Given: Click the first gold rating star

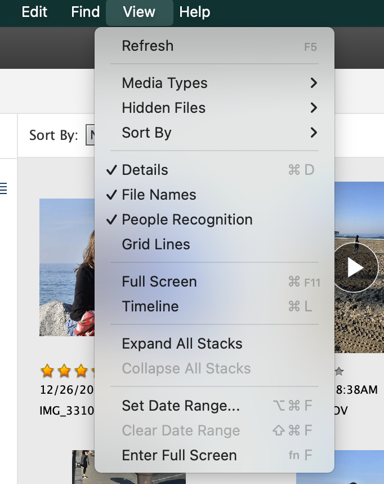Looking at the screenshot, I should coord(47,371).
